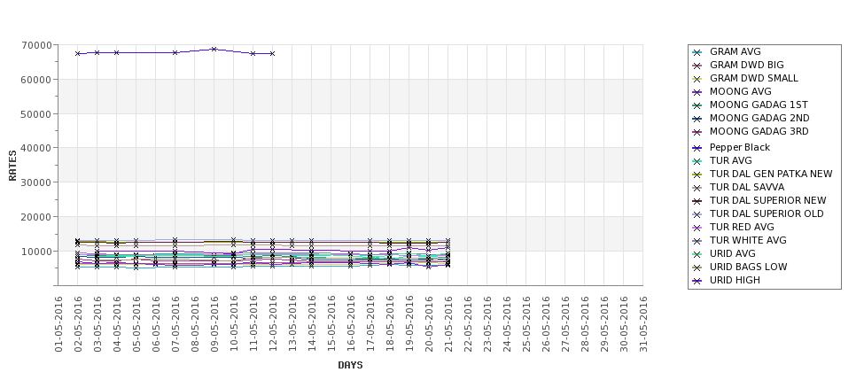Click the 26-05-2016 date label
Image resolution: width=864 pixels, height=380 pixels.
545,324
